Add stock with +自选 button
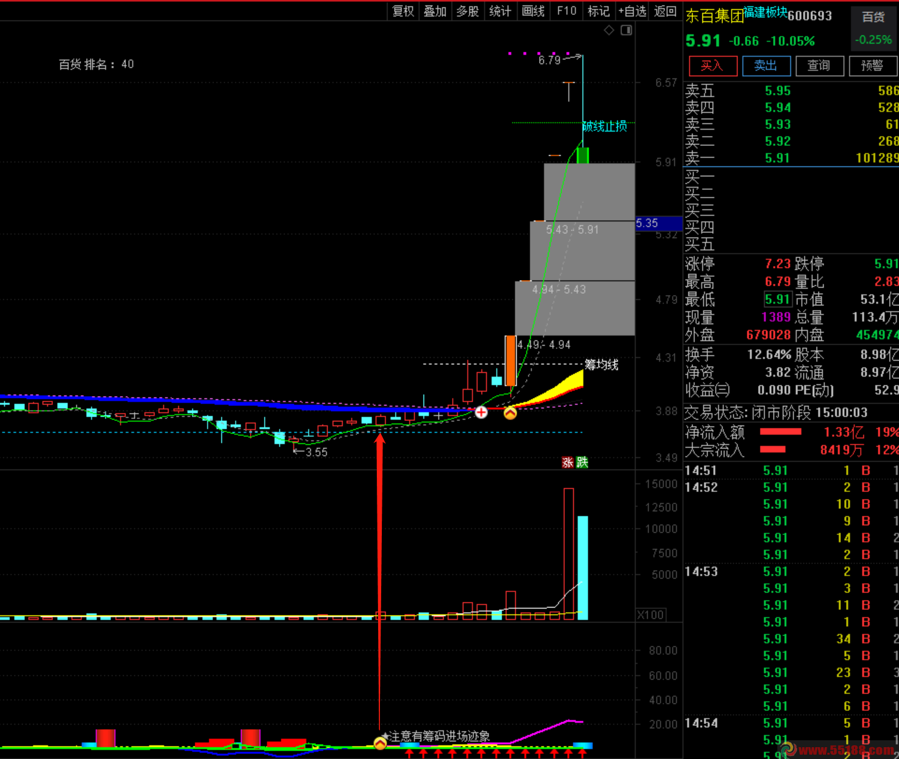Screen dimensions: 899x759 coord(632,11)
